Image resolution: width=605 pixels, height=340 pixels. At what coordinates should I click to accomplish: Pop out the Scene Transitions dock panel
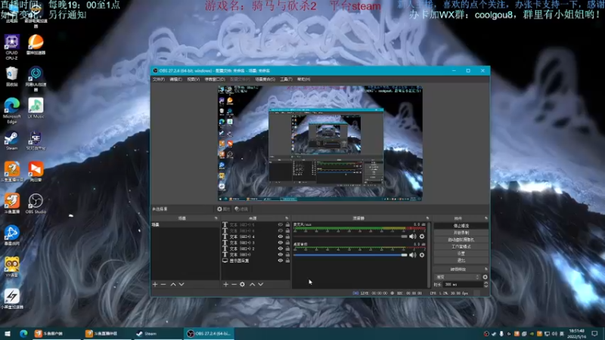486,269
